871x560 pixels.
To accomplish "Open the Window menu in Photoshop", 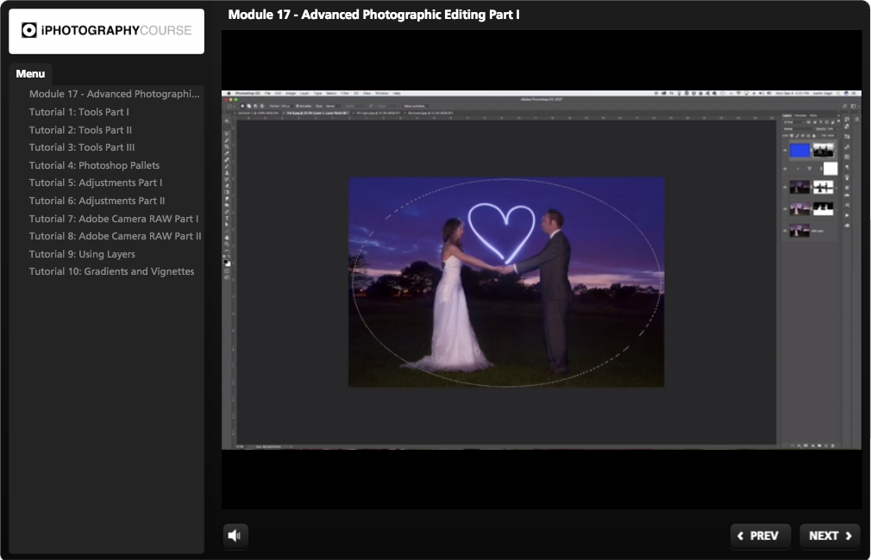I will pos(382,93).
